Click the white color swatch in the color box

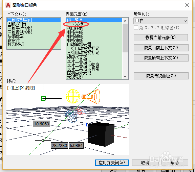[x=137, y=21]
